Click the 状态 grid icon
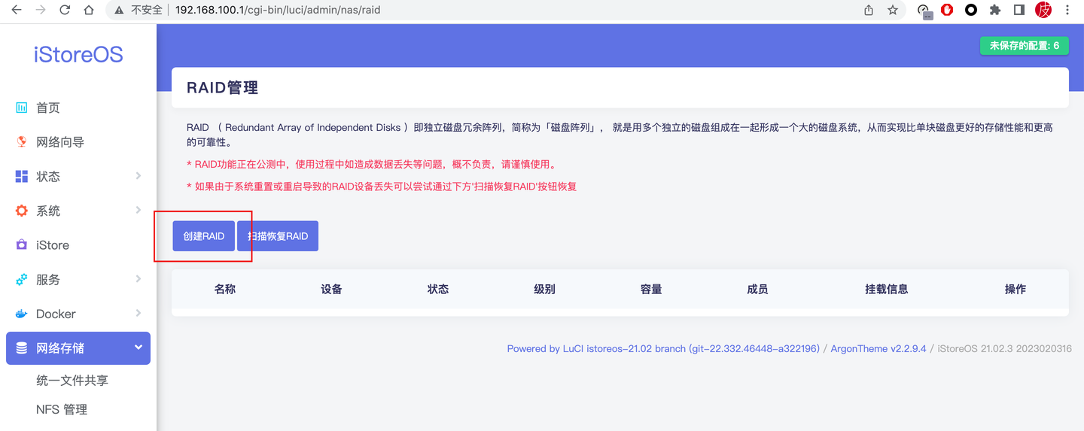This screenshot has height=431, width=1084. coord(22,176)
